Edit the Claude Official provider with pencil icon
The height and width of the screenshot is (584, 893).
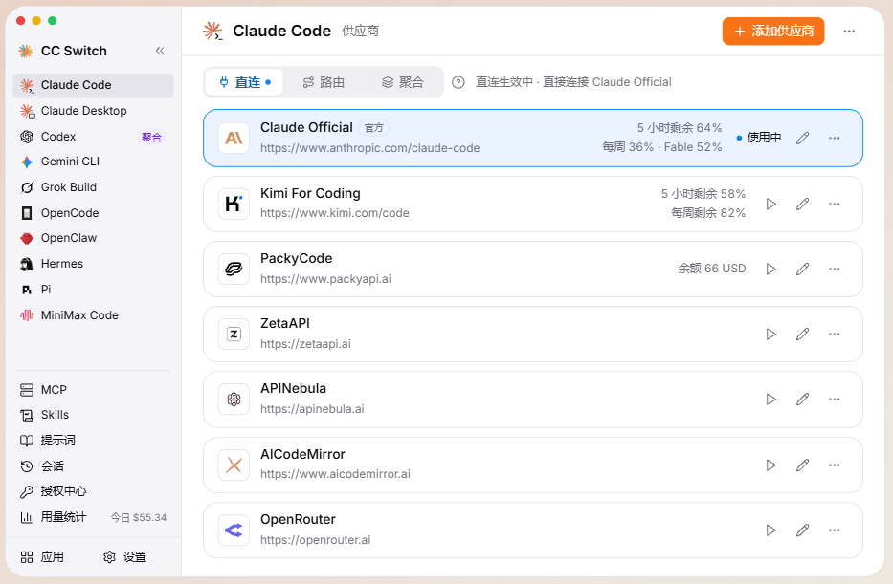802,139
